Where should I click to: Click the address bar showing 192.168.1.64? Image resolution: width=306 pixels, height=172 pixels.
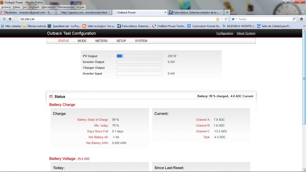(x=117, y=19)
